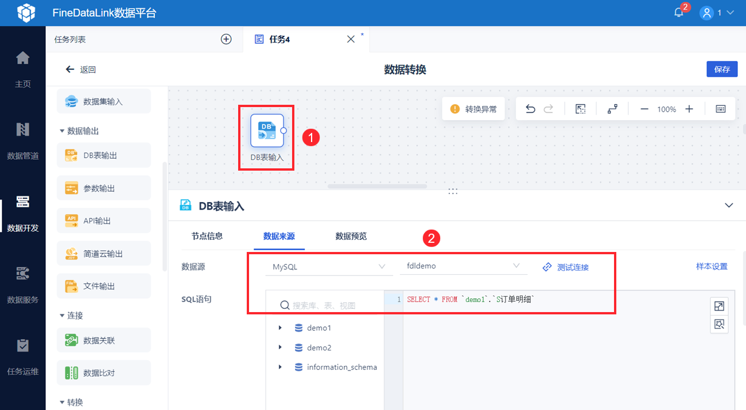Click the fit-to-canvas icon

tap(581, 109)
